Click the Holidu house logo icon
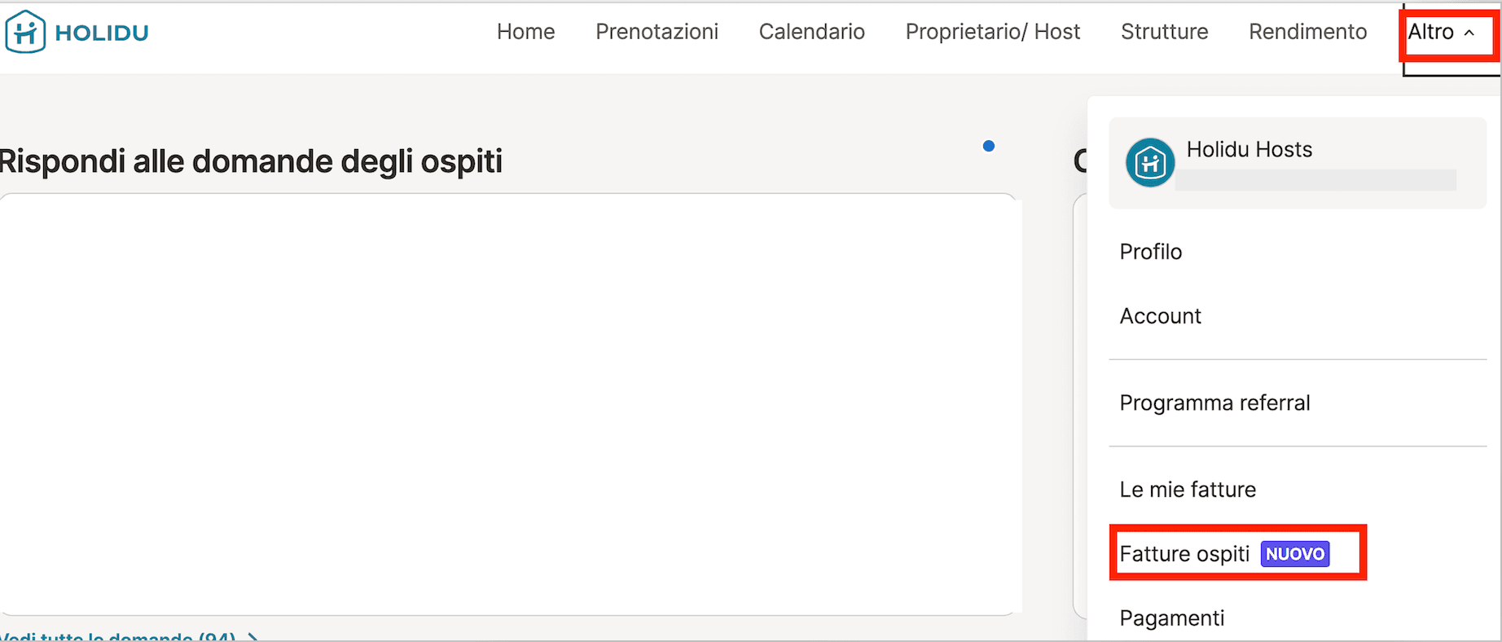The width and height of the screenshot is (1502, 642). [25, 33]
